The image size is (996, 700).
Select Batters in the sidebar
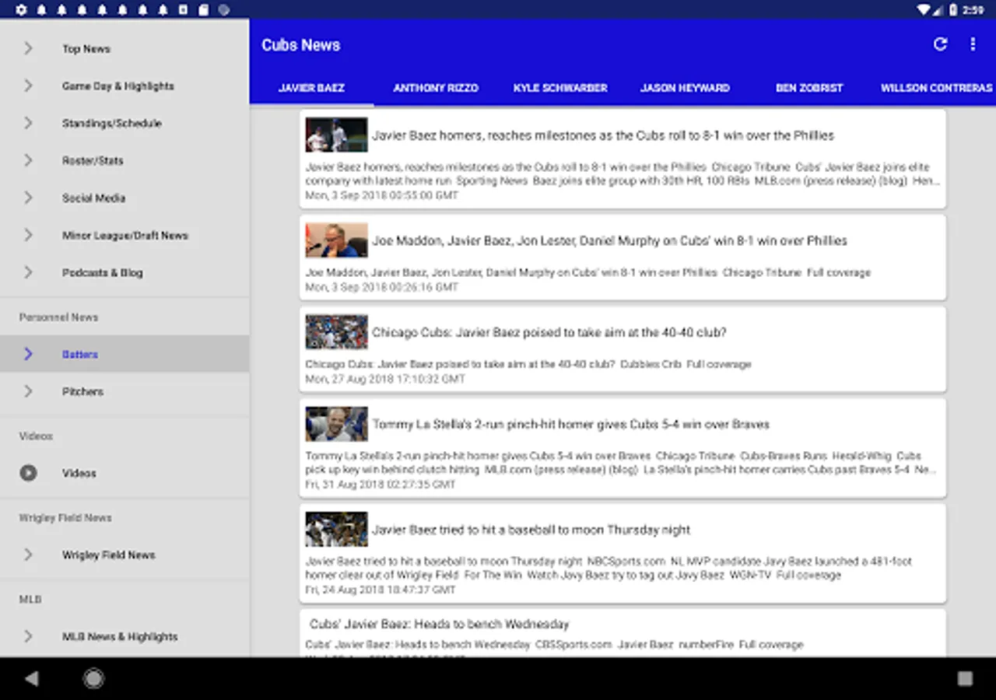(x=124, y=354)
